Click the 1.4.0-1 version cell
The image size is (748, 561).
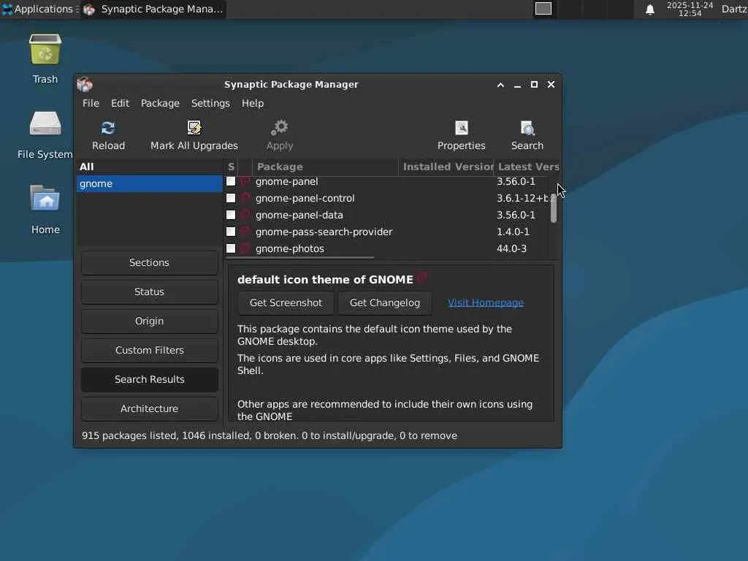513,232
